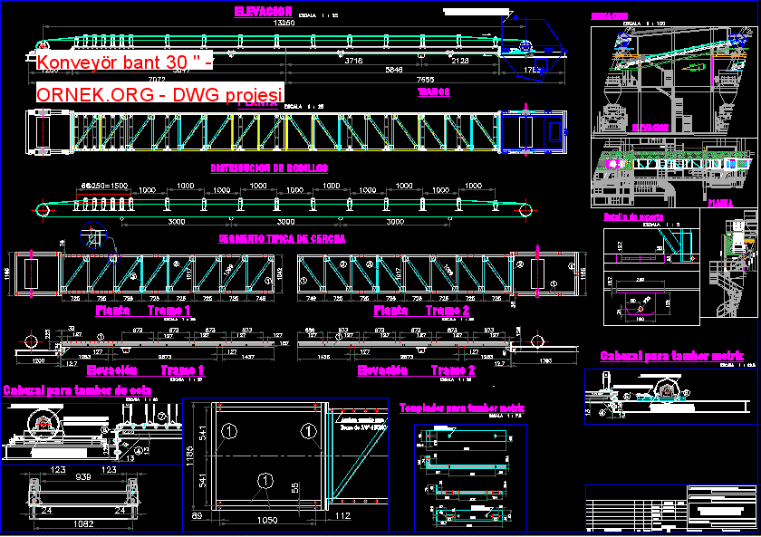
Task: Click the Elevación Tramo 2 title
Action: click(416, 370)
